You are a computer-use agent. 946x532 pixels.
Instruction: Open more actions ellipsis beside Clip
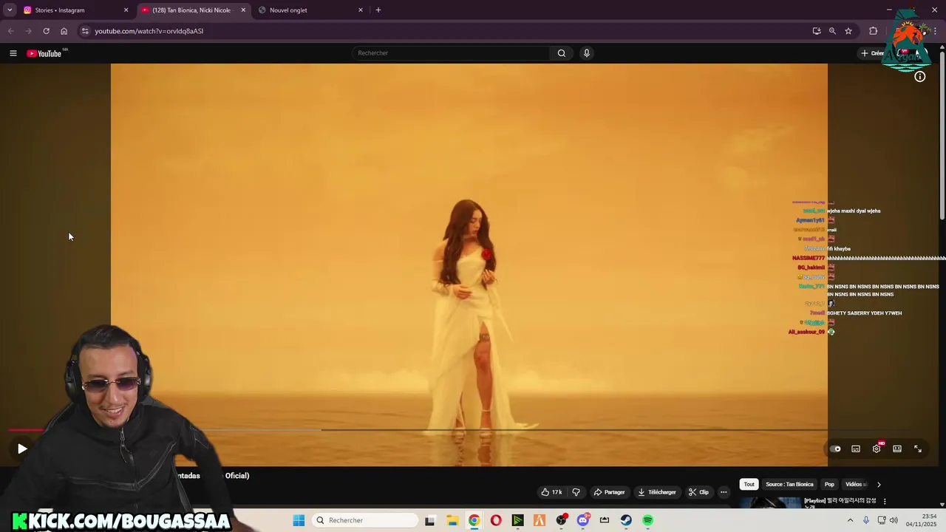pos(724,492)
